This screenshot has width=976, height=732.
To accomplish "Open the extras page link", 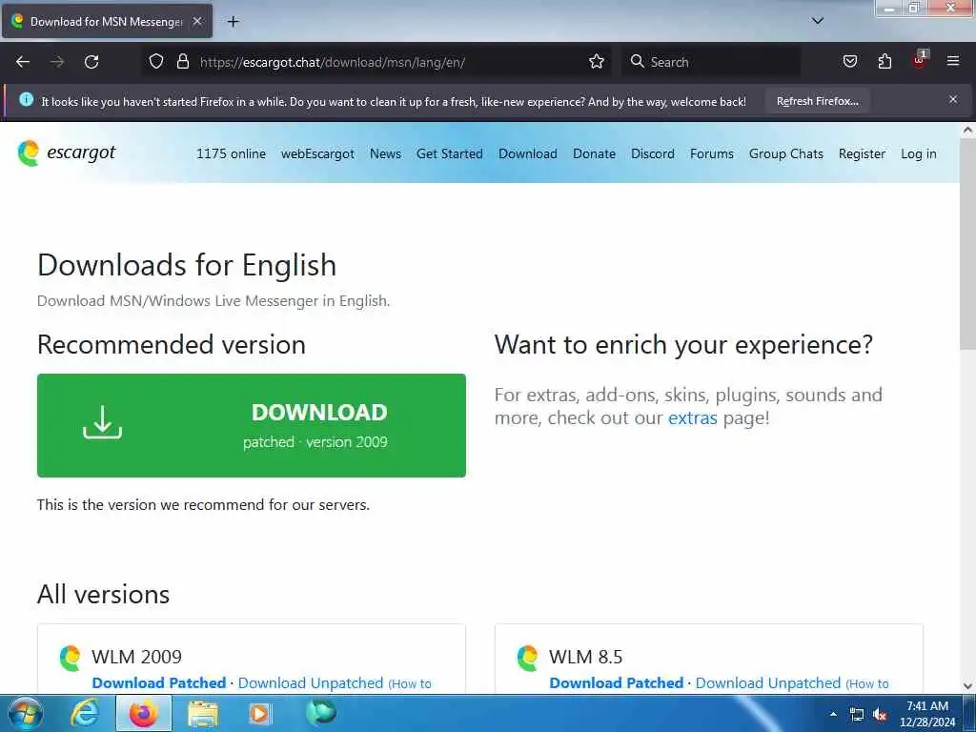I will [x=692, y=417].
